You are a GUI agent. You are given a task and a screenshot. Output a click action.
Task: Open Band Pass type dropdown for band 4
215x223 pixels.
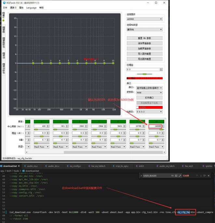point(42,147)
